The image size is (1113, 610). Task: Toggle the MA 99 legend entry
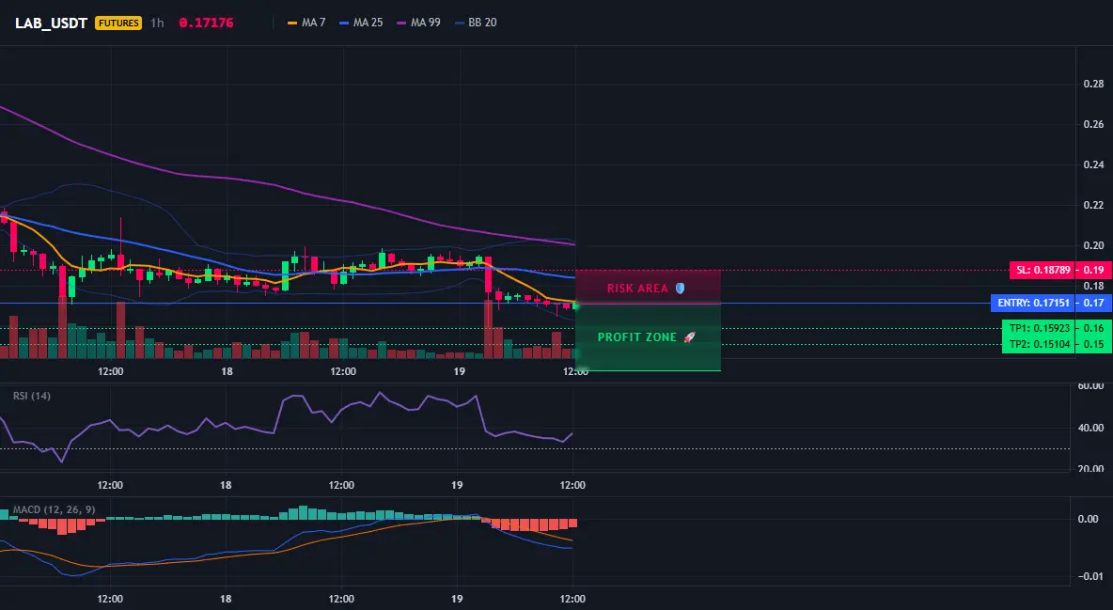click(x=418, y=23)
